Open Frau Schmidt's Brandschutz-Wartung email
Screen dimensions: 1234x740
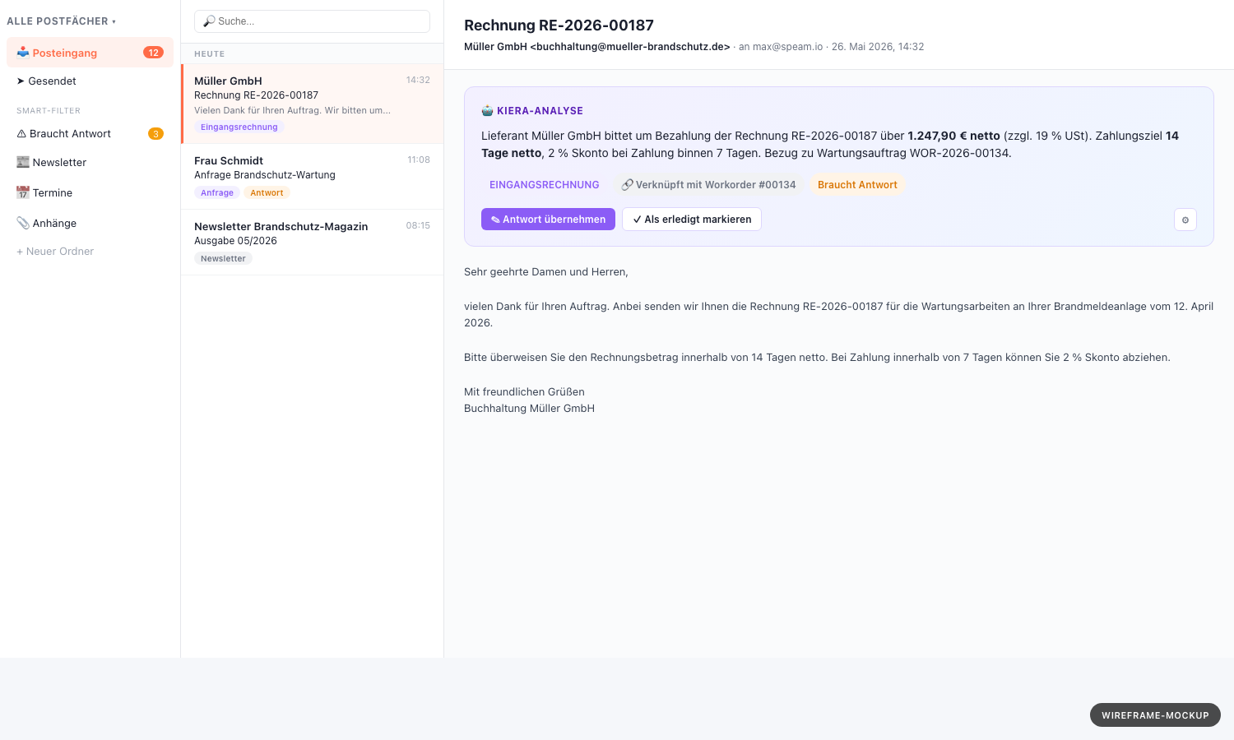point(313,177)
